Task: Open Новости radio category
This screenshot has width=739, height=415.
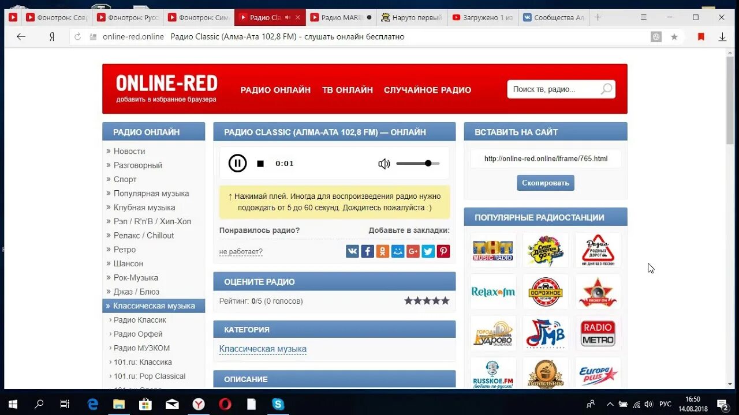Action: 129,151
